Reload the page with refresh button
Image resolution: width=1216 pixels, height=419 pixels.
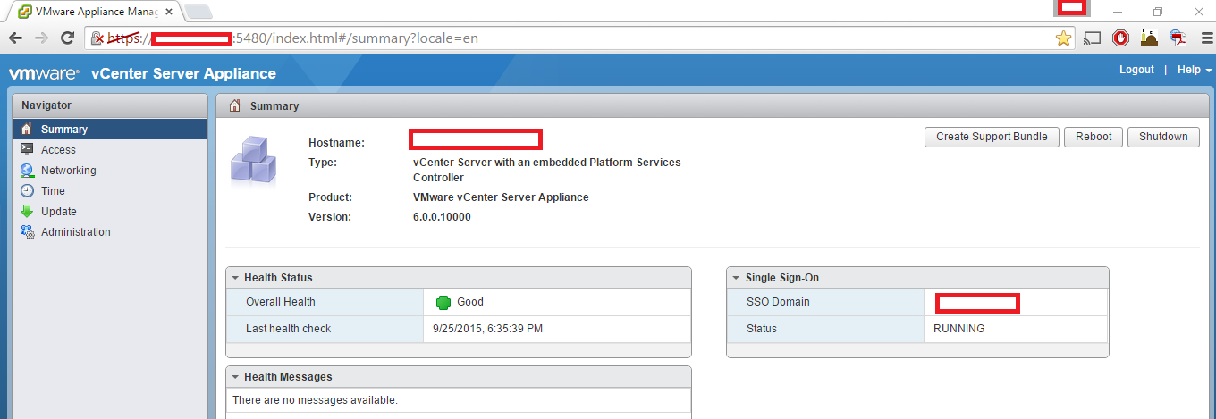[x=67, y=38]
